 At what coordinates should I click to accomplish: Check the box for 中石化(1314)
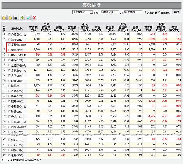click(x=9, y=55)
